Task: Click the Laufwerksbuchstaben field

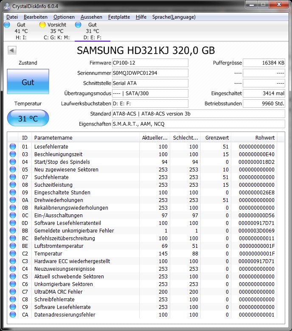Action: [150, 104]
